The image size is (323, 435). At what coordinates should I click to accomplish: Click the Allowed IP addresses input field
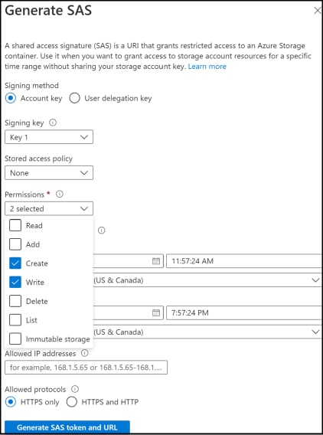coord(86,368)
